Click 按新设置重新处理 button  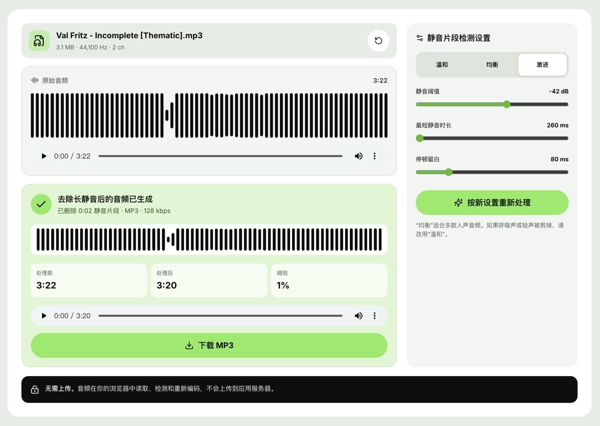(x=492, y=203)
